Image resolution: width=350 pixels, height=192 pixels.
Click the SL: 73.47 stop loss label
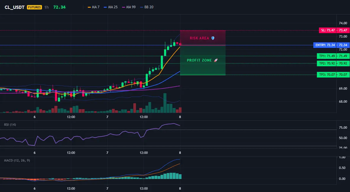click(328, 30)
